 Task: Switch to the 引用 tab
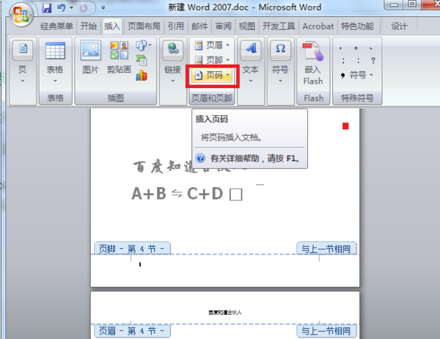tap(176, 26)
